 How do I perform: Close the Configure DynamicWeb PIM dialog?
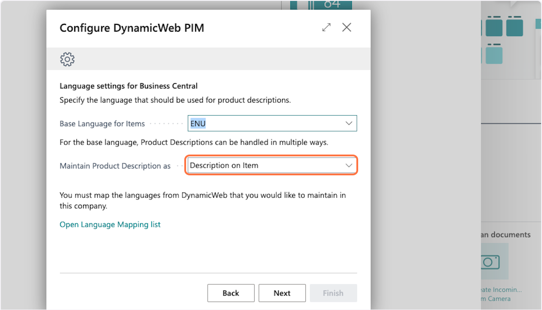[x=346, y=28]
